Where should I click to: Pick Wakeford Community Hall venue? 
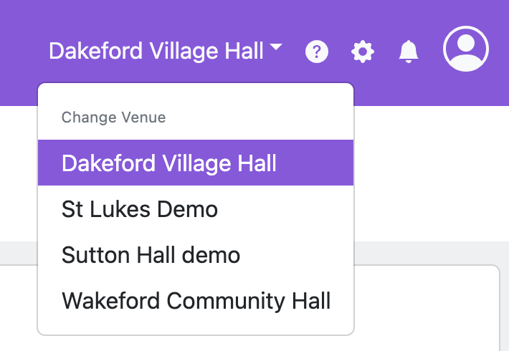click(196, 301)
